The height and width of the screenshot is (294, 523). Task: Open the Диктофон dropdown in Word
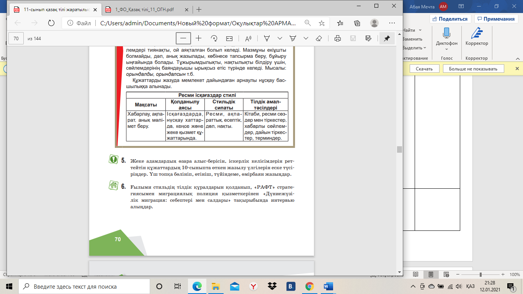446,49
